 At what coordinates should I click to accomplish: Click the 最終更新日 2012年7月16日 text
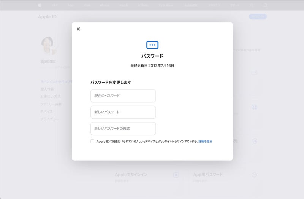click(152, 65)
